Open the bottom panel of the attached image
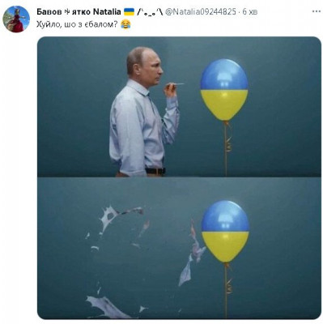 point(179,248)
